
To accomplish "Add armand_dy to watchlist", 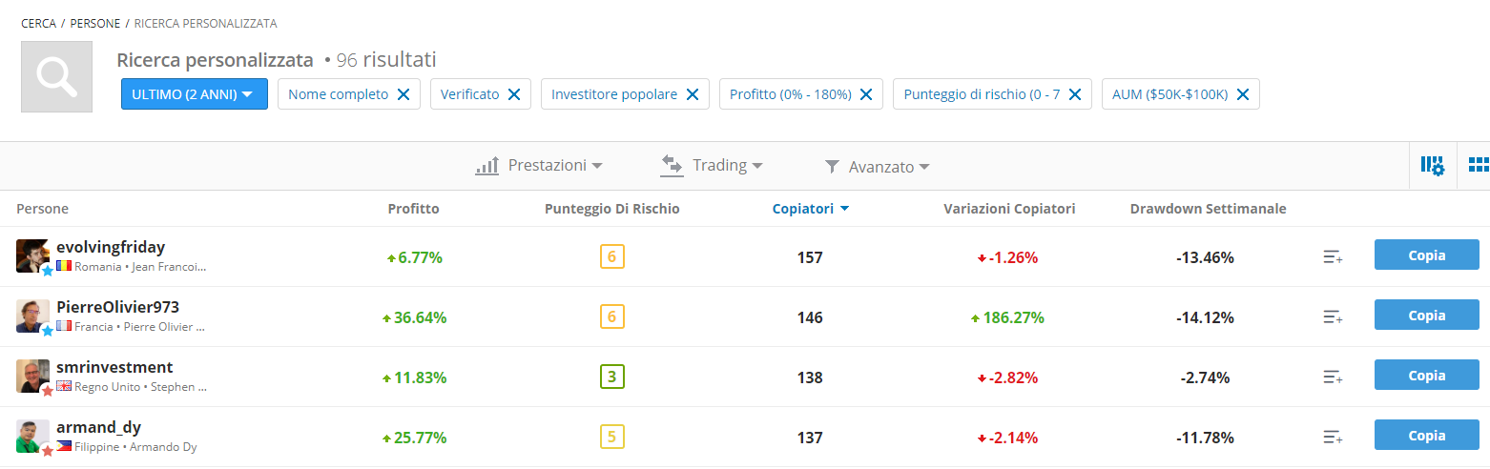I will tap(1333, 437).
